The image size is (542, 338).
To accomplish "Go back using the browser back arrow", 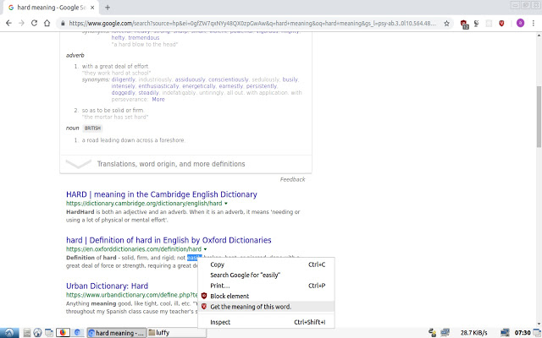I will coord(8,23).
